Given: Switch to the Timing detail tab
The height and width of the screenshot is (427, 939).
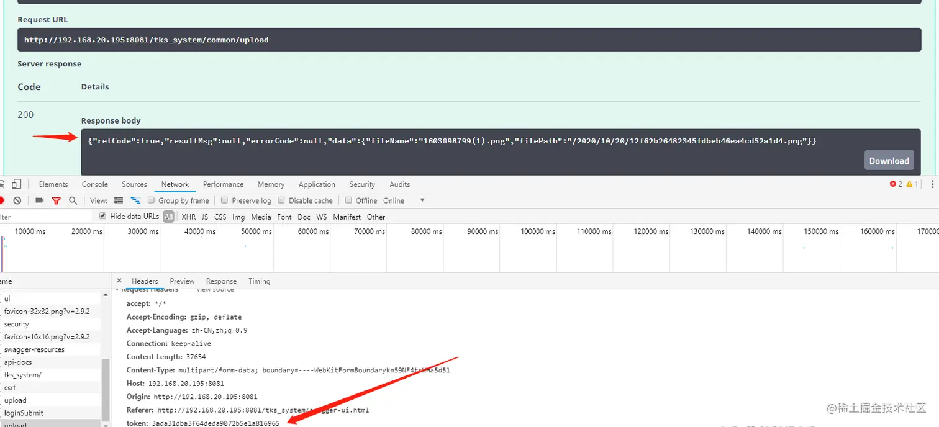Looking at the screenshot, I should click(259, 281).
